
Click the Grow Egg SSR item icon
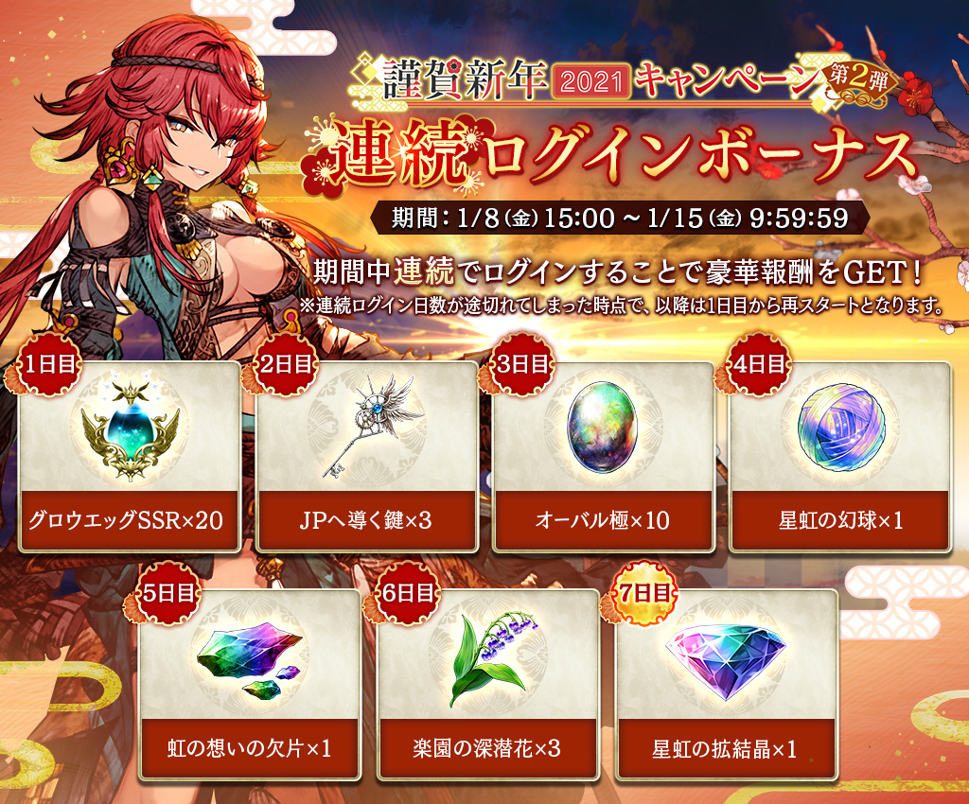click(131, 428)
